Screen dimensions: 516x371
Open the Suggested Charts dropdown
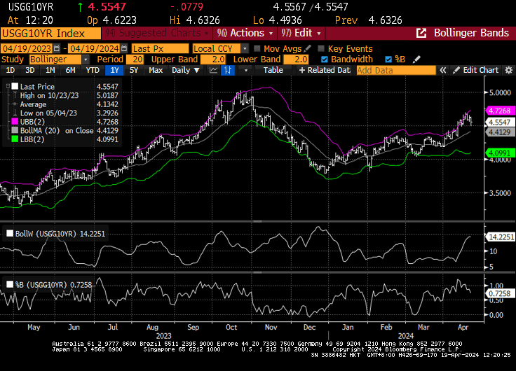click(157, 33)
